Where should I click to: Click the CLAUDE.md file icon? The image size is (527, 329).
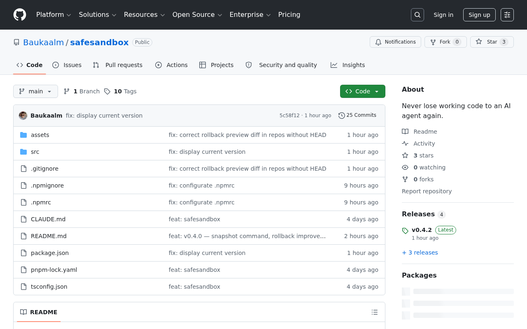coord(23,219)
